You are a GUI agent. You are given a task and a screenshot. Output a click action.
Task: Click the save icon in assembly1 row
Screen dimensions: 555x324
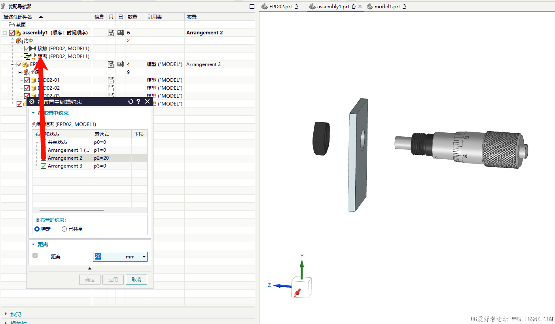pyautogui.click(x=111, y=33)
